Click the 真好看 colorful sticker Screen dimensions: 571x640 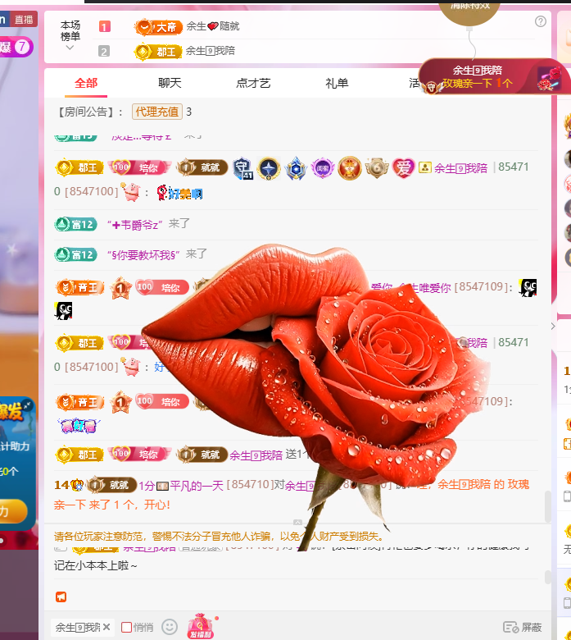(79, 426)
